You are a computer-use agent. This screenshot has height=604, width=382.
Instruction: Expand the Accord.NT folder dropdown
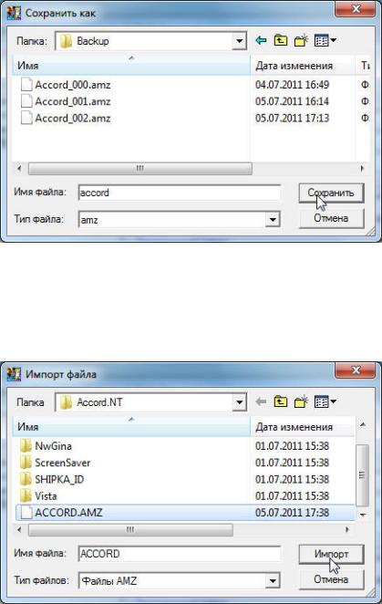click(240, 402)
